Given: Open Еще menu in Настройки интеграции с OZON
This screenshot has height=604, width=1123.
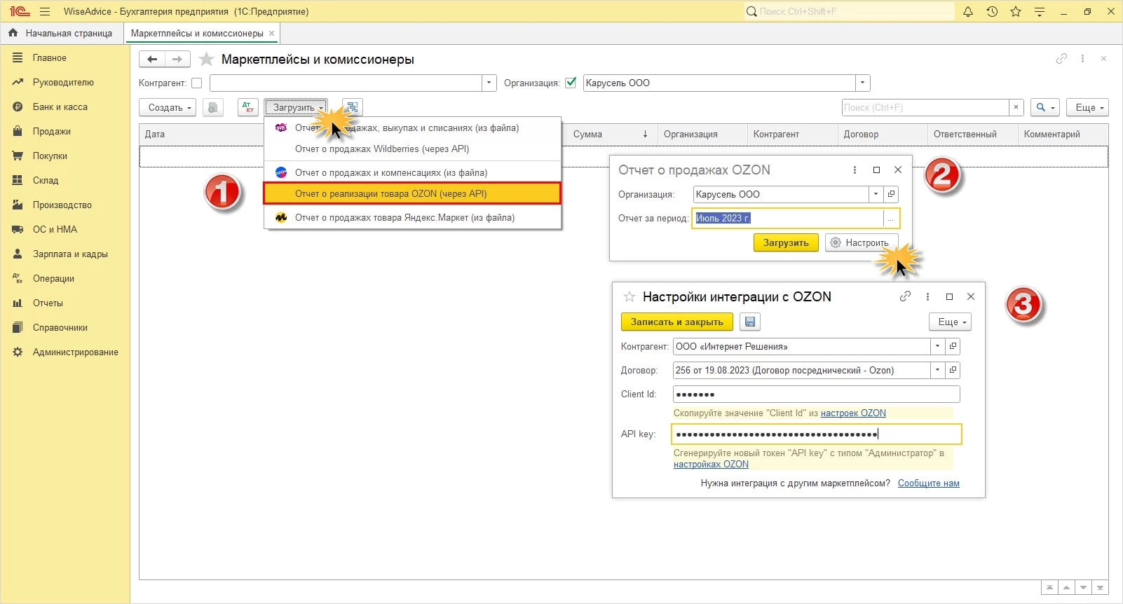Looking at the screenshot, I should pyautogui.click(x=951, y=322).
